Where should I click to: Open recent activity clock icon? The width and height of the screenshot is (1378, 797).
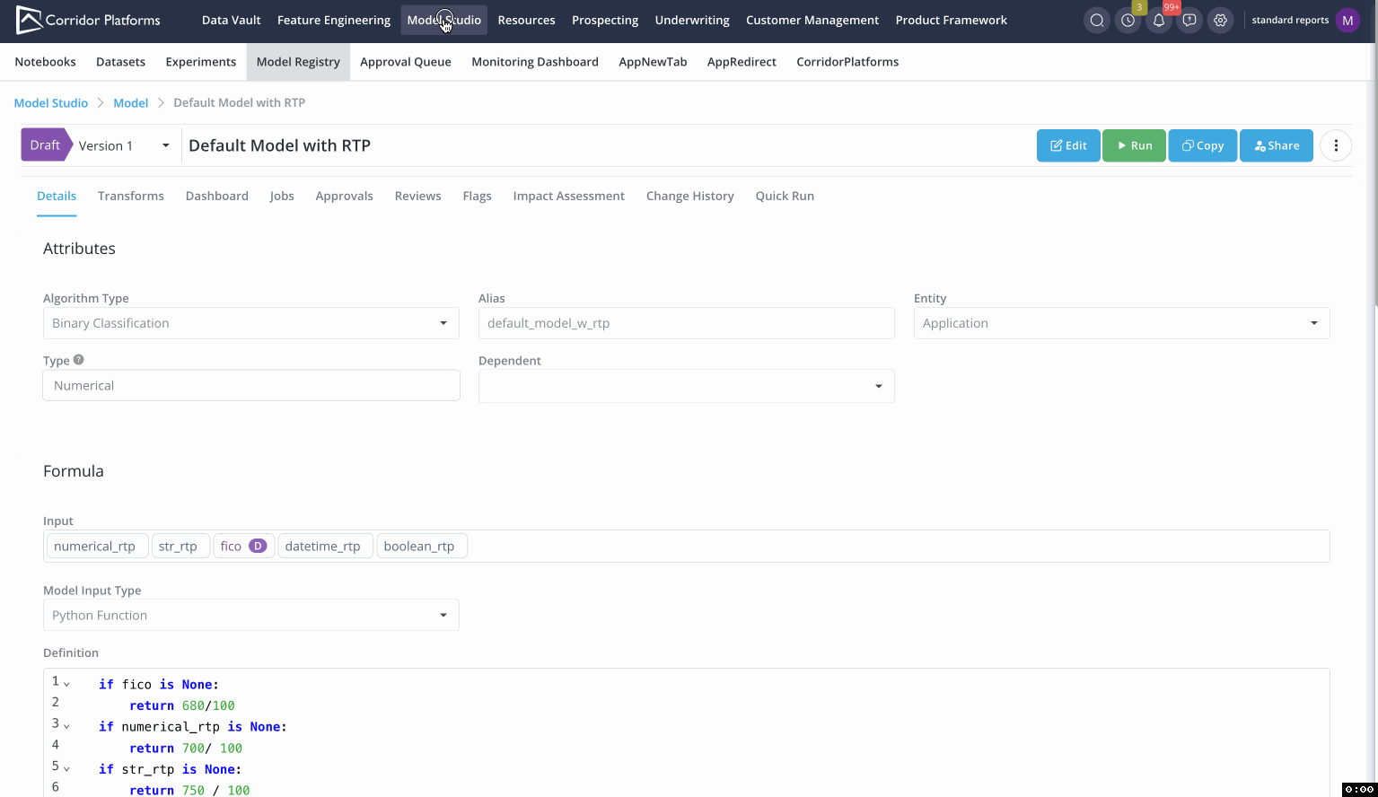pos(1128,20)
